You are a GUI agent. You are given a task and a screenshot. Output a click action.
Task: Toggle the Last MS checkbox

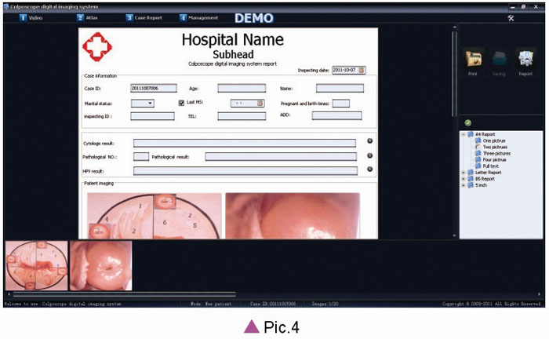[x=181, y=103]
